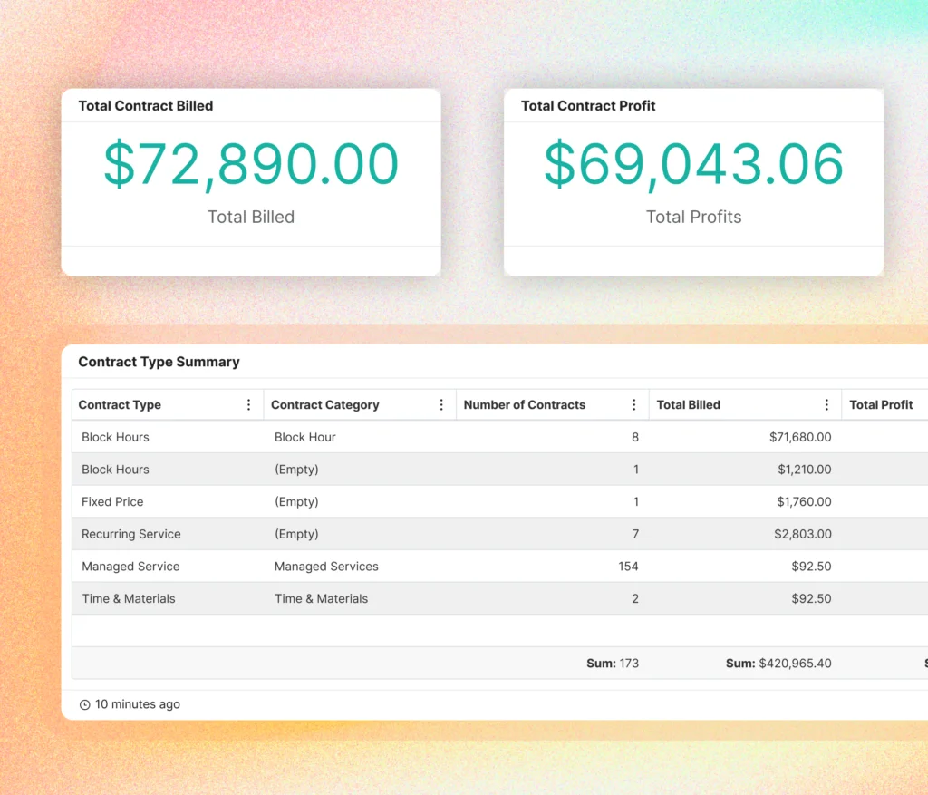This screenshot has height=795, width=928.
Task: Select the Total Contract Billed card title
Action: pyautogui.click(x=145, y=106)
